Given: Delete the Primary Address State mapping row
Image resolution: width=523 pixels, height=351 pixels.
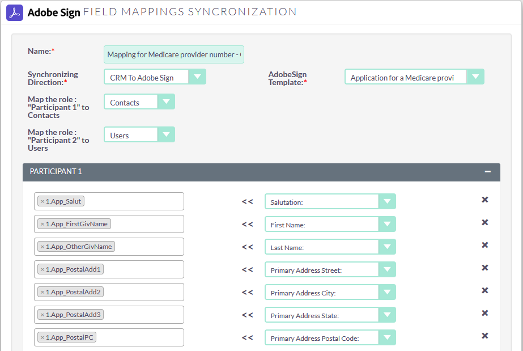Looking at the screenshot, I should [x=485, y=313].
